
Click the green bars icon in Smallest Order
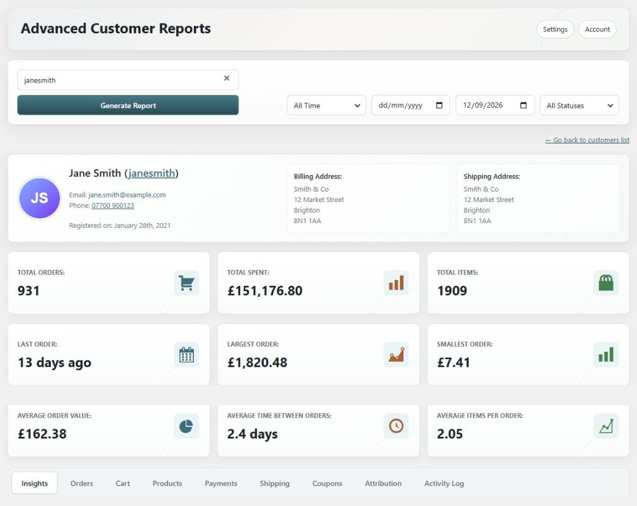click(606, 355)
